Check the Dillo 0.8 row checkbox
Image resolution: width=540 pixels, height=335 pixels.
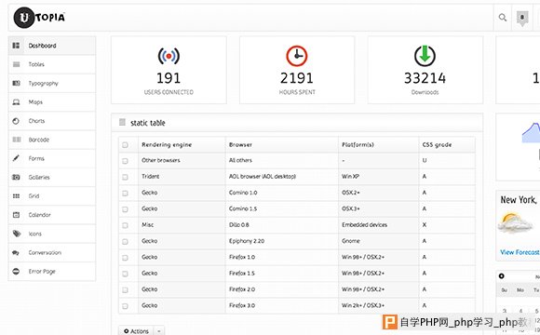click(125, 225)
